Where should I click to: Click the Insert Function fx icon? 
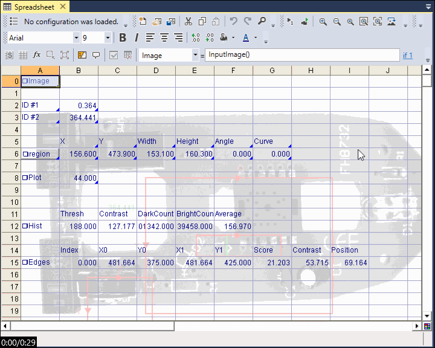[37, 55]
